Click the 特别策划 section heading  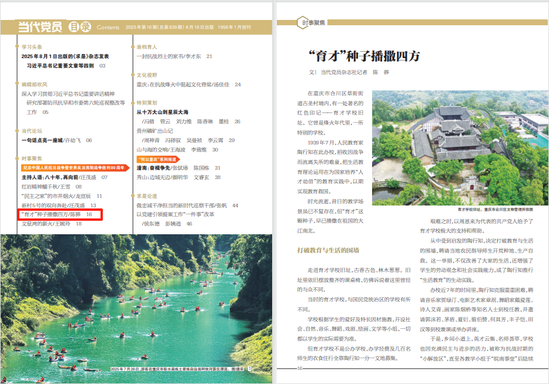(x=147, y=102)
